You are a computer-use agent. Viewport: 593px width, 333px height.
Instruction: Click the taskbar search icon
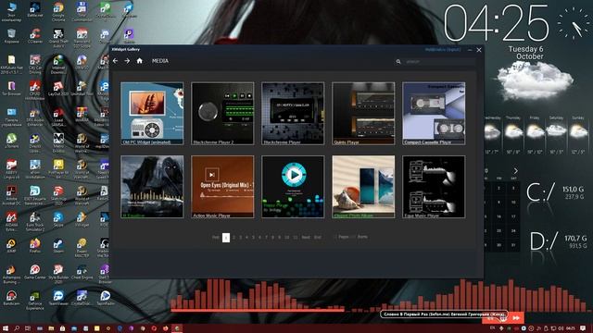(x=17, y=328)
